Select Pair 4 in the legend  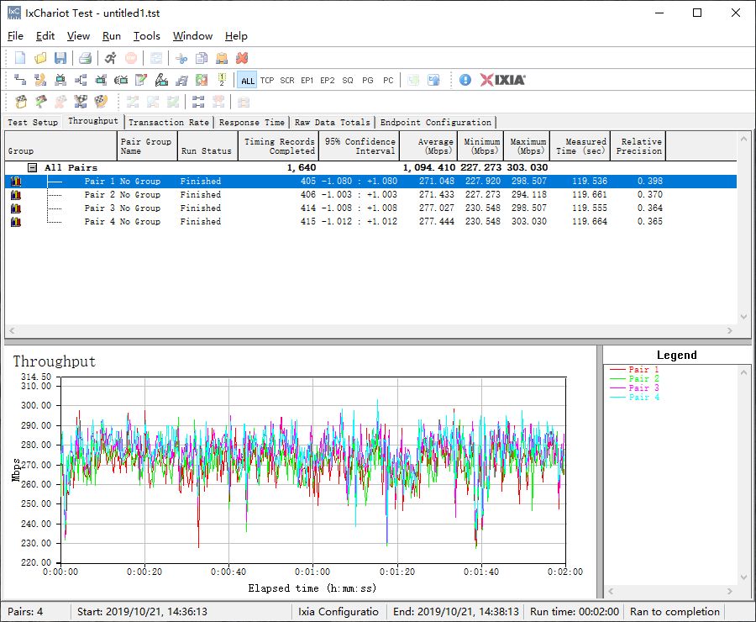[x=634, y=397]
